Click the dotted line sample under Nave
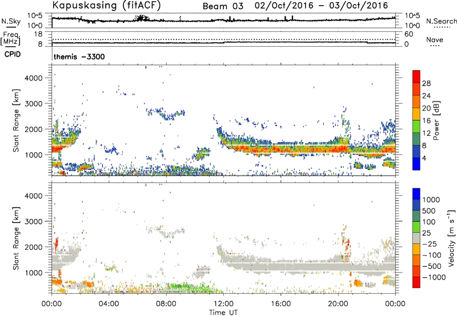The height and width of the screenshot is (316, 457). [x=435, y=46]
